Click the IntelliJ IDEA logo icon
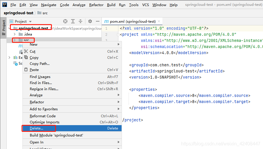This screenshot has height=149, width=263. pyautogui.click(x=4, y=5)
